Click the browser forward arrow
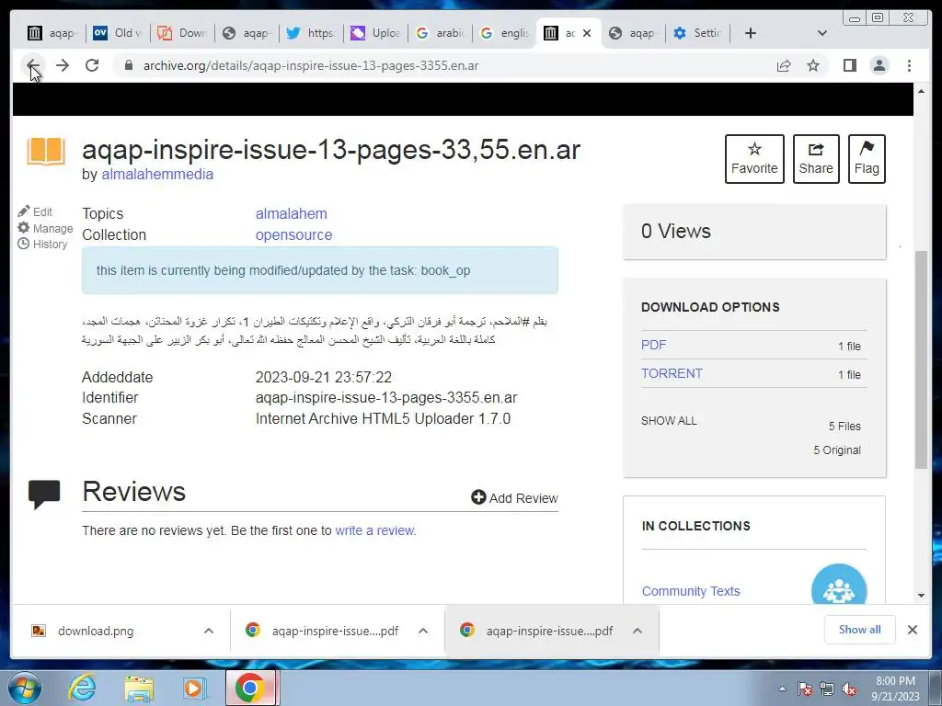942x706 pixels. coord(63,65)
